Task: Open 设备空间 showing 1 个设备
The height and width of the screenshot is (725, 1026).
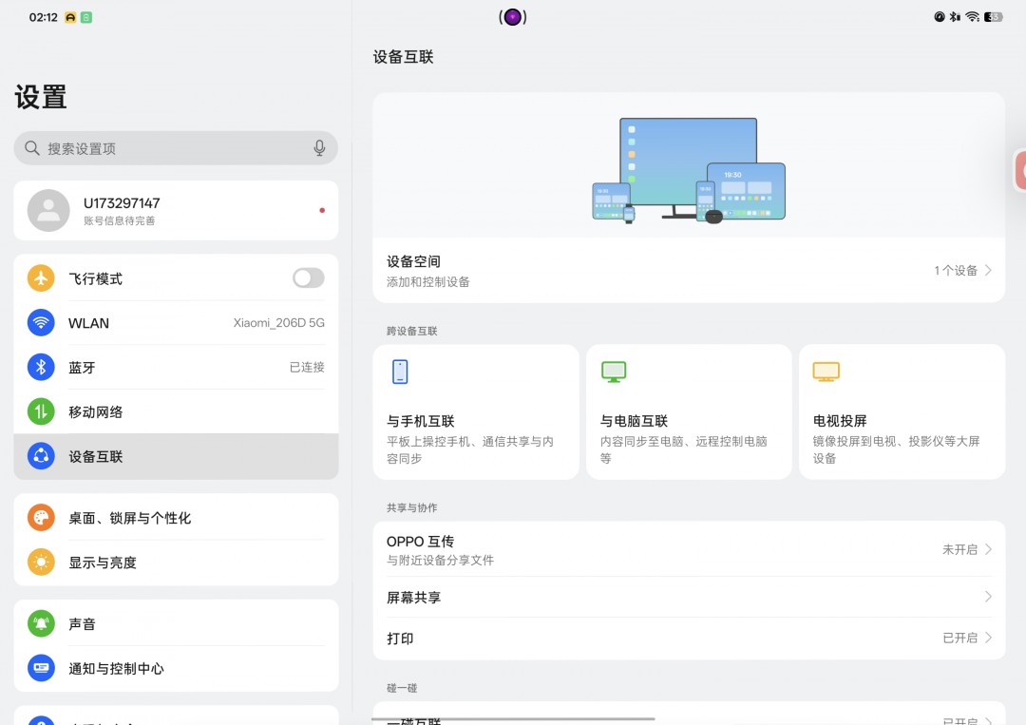Action: [688, 271]
